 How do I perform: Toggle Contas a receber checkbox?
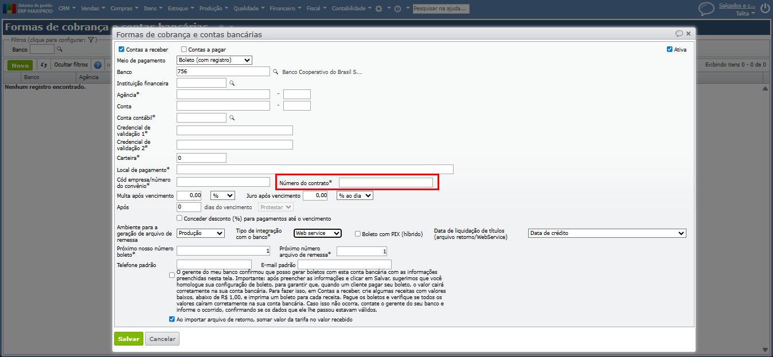[x=121, y=49]
